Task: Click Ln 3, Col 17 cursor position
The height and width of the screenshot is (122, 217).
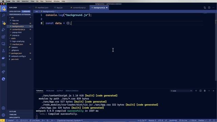Action: [x=142, y=121]
